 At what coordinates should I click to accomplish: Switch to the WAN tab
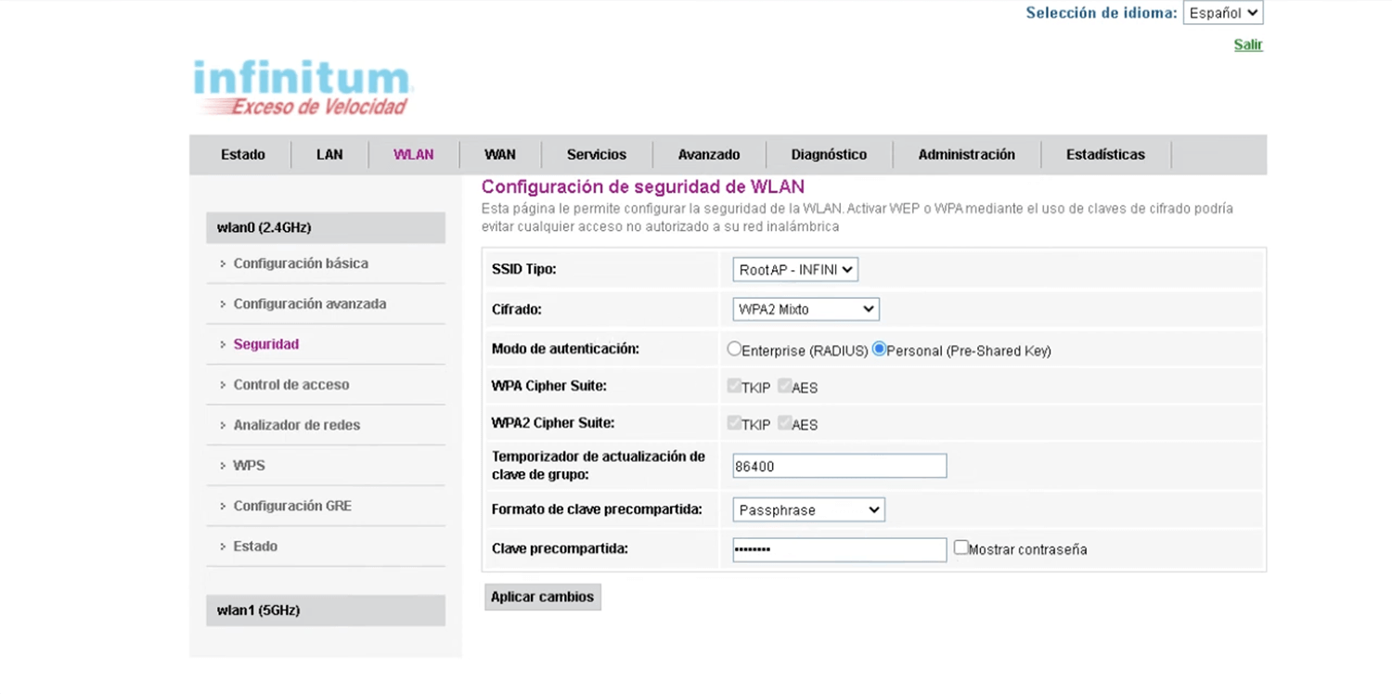[x=499, y=155]
